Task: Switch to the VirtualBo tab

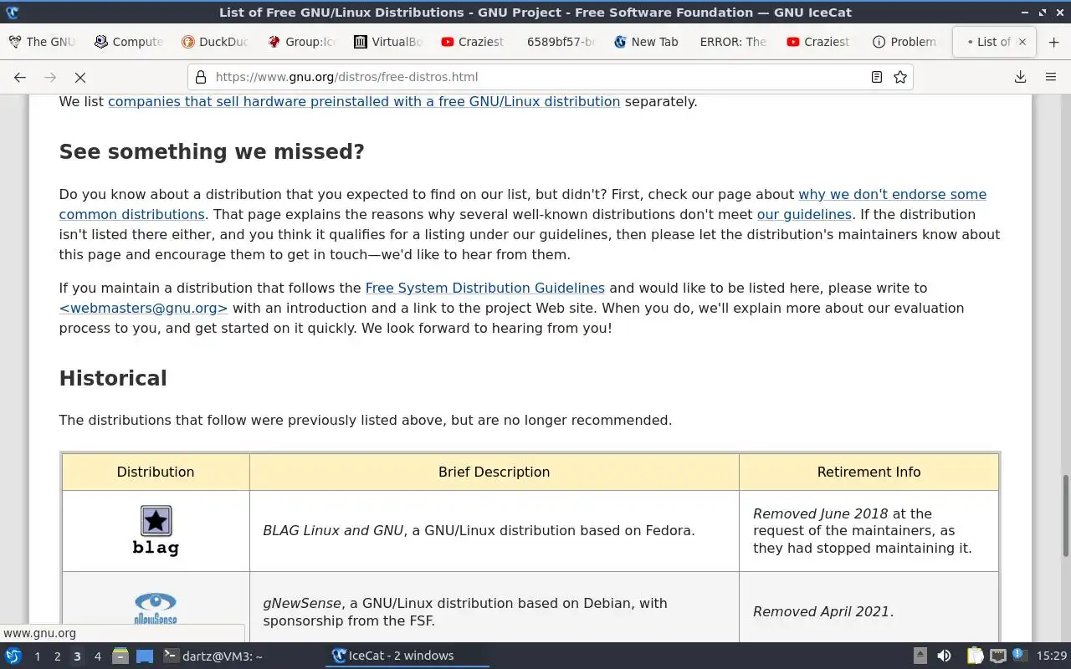Action: (387, 42)
